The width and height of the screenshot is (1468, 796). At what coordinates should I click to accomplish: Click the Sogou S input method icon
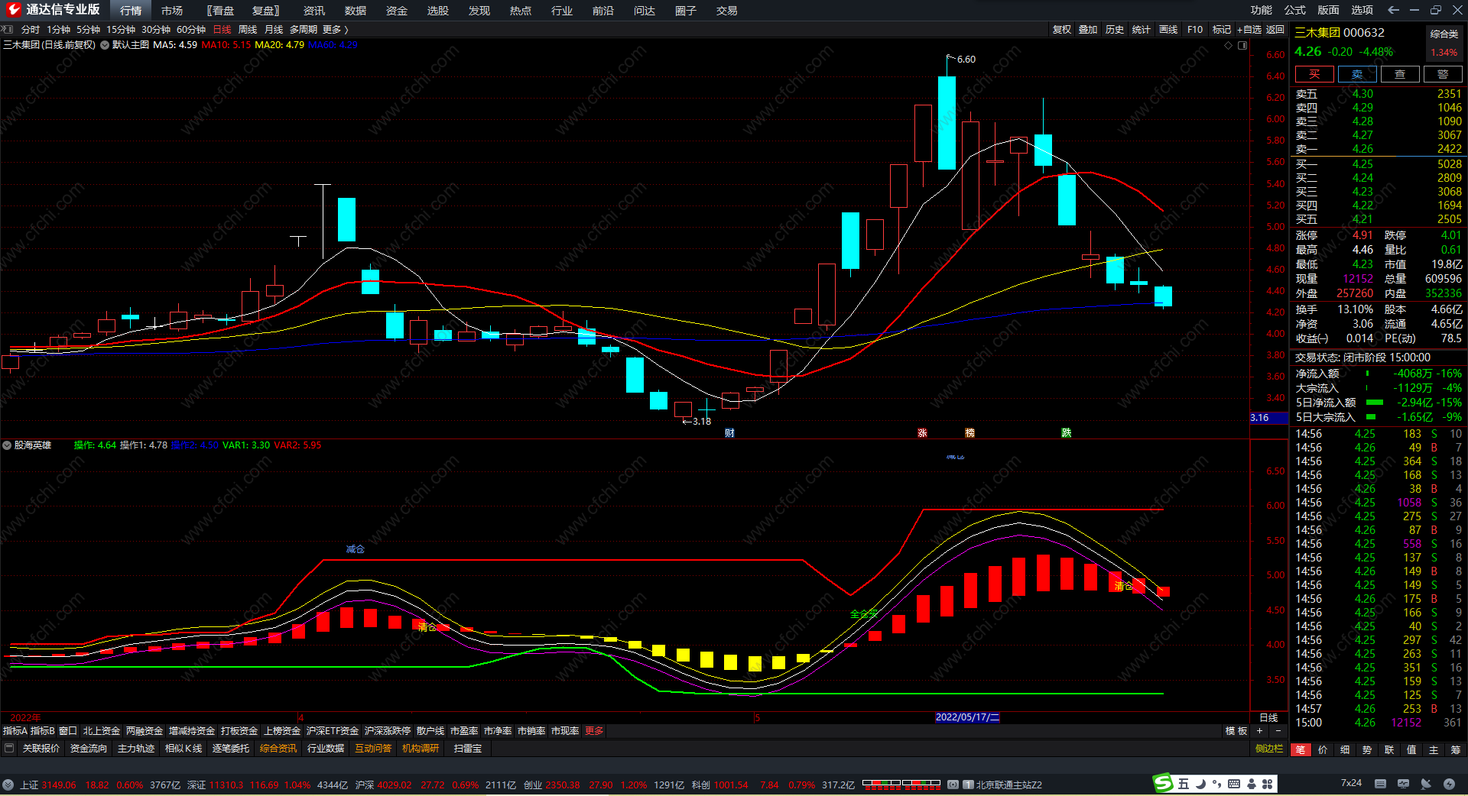click(1163, 783)
